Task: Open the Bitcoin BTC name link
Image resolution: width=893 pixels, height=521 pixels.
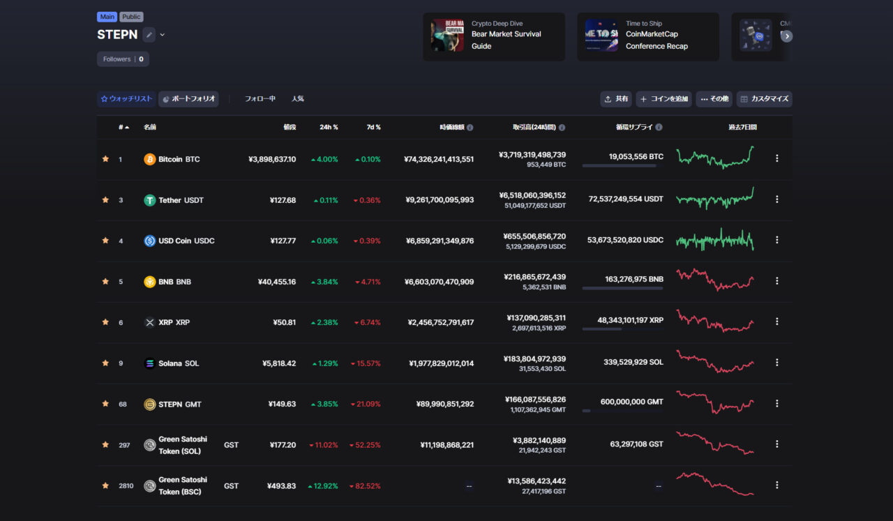Action: tap(179, 159)
